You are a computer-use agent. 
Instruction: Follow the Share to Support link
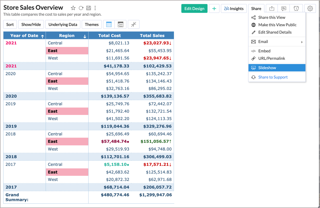tap(273, 77)
